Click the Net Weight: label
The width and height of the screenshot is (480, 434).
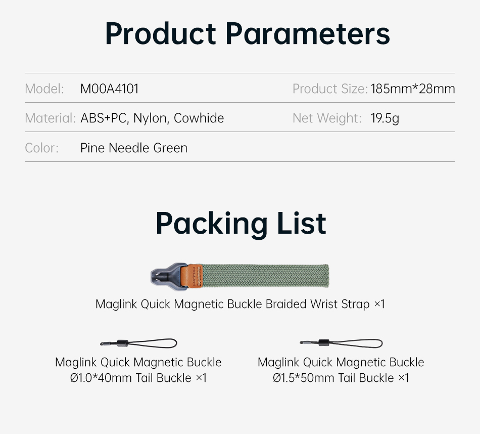click(x=327, y=118)
